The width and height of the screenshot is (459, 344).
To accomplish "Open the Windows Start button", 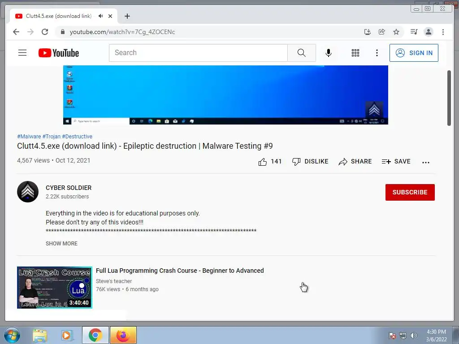I will coord(12,335).
